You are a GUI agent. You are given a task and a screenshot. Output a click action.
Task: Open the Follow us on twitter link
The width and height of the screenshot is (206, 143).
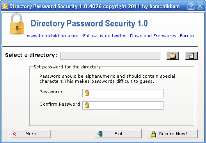coord(105,36)
